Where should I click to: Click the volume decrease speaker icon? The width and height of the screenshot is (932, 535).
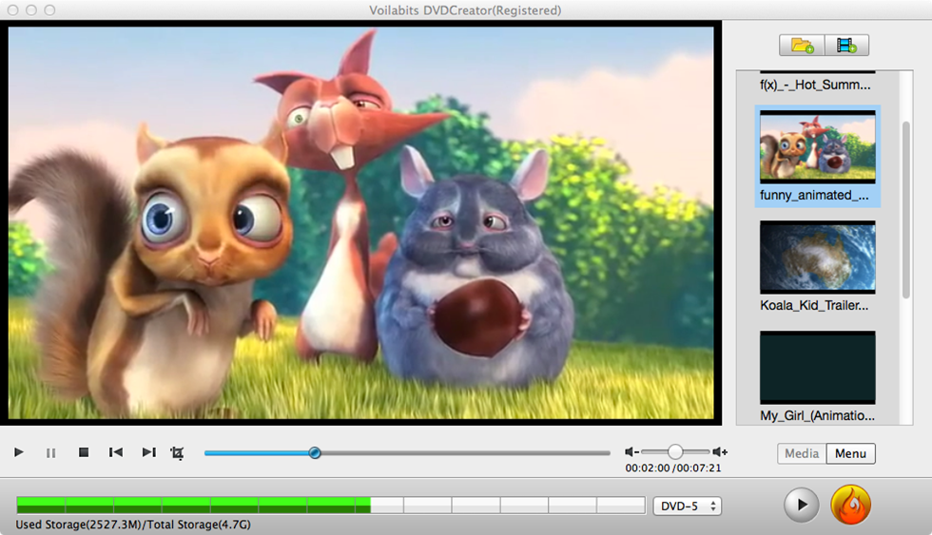[631, 452]
